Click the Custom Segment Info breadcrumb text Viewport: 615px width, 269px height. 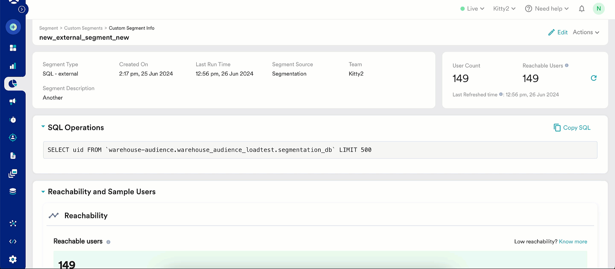[132, 28]
